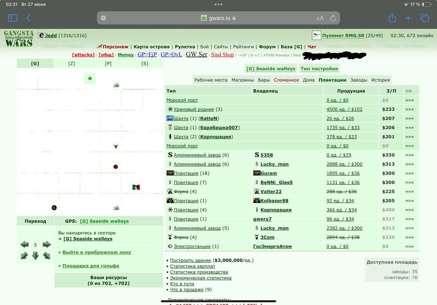
Task: Click the red round marker on map
Action: click(116, 167)
